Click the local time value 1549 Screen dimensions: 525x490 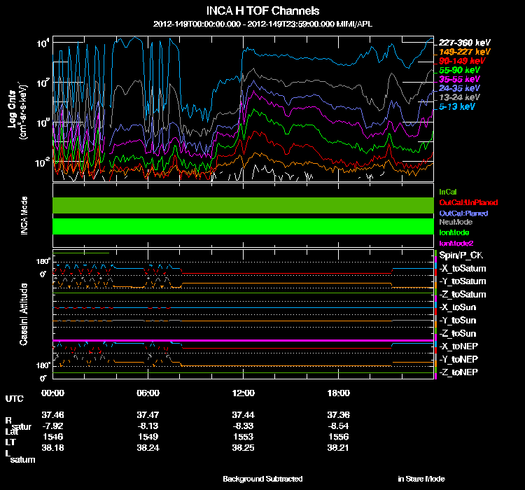click(x=148, y=437)
